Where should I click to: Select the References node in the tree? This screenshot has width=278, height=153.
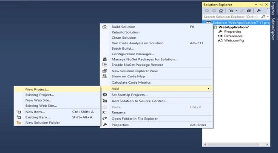[x=233, y=36]
